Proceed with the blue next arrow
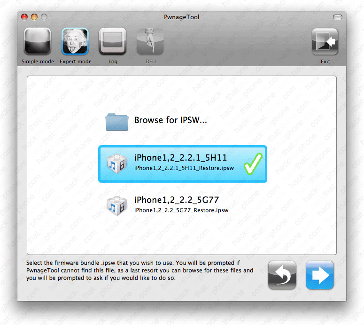This screenshot has width=364, height=325. 320,275
